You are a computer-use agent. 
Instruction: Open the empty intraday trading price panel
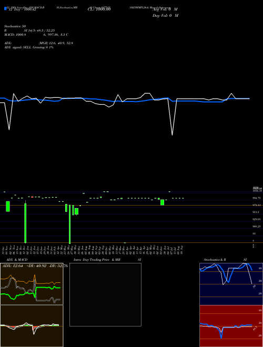[105, 294]
